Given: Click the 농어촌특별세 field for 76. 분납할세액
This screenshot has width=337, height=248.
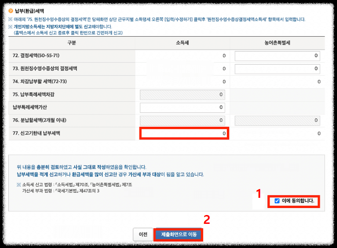Looking at the screenshot, I should pyautogui.click(x=277, y=120).
